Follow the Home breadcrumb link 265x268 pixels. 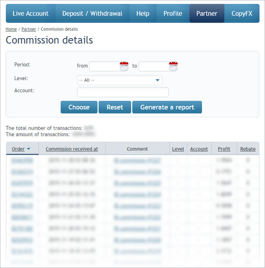click(x=11, y=29)
